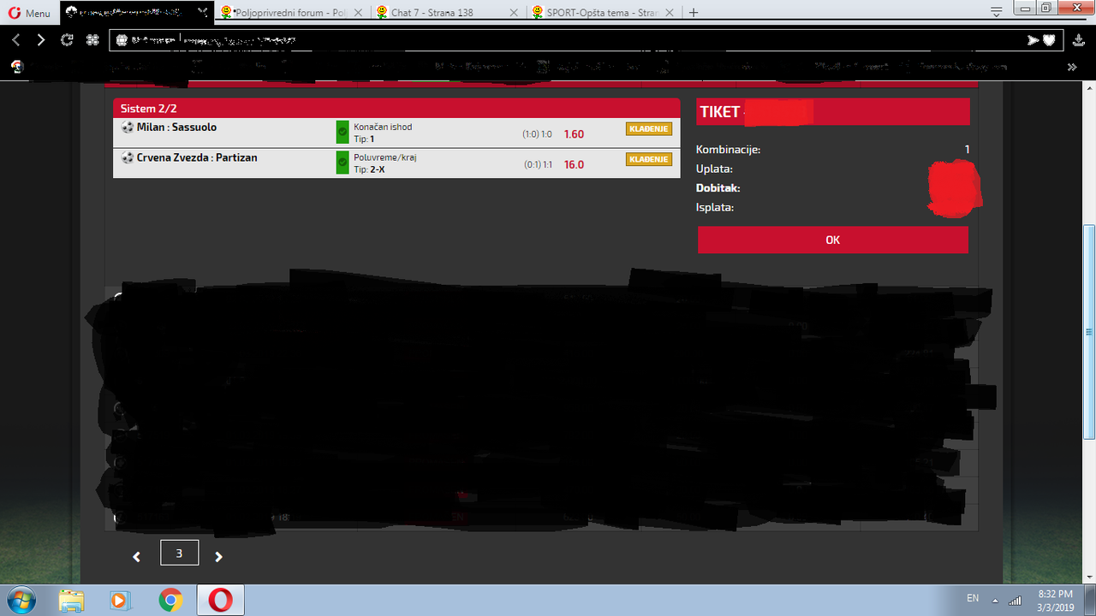
Task: Show hidden system tray icons
Action: coord(995,599)
